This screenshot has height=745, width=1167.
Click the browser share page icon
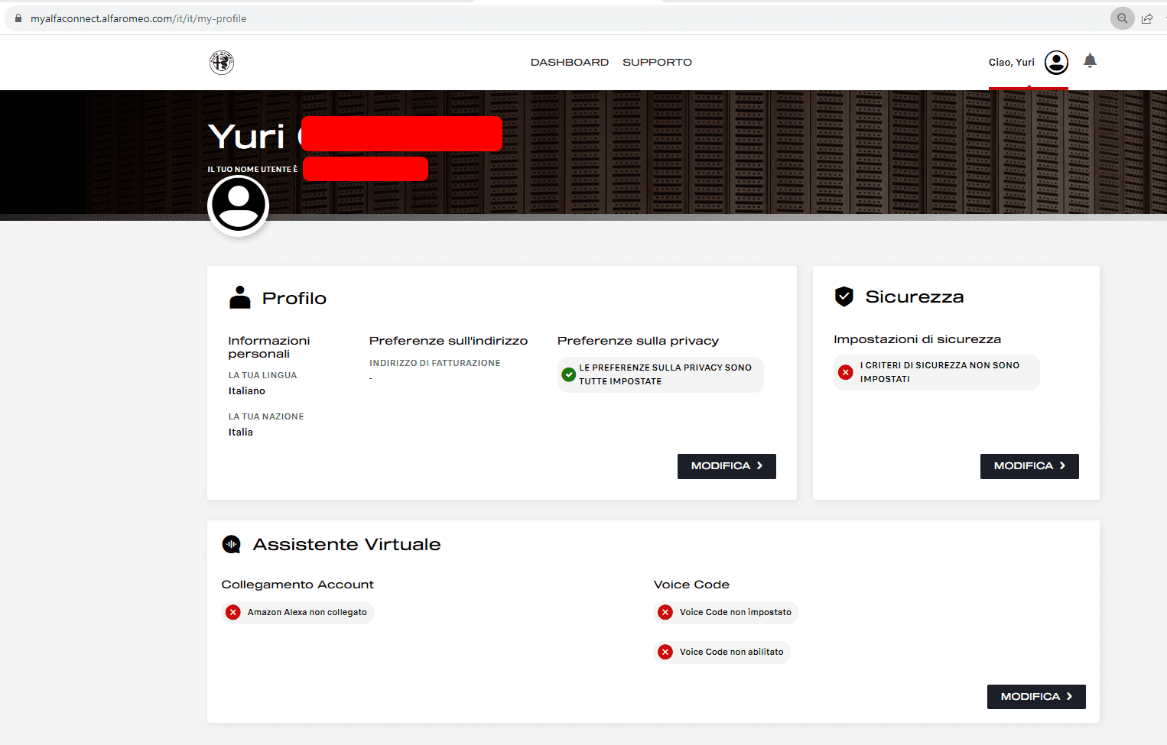pyautogui.click(x=1147, y=18)
